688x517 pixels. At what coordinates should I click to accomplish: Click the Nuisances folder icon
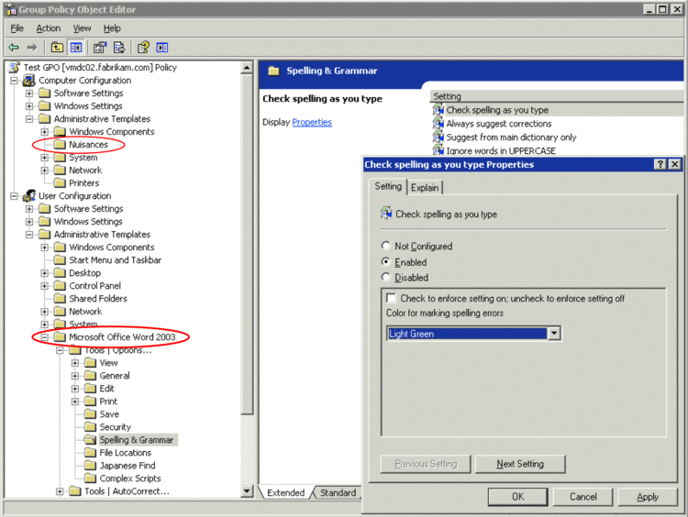point(60,144)
